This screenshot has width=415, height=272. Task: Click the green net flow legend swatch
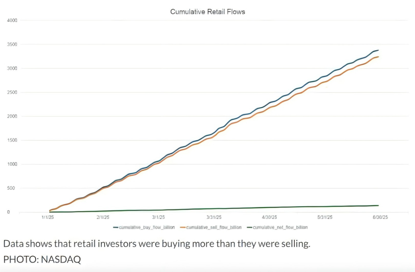click(x=249, y=227)
